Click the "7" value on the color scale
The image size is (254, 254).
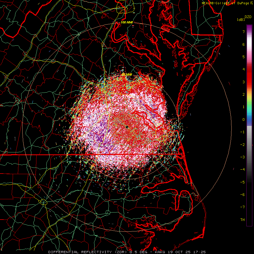click(x=244, y=32)
